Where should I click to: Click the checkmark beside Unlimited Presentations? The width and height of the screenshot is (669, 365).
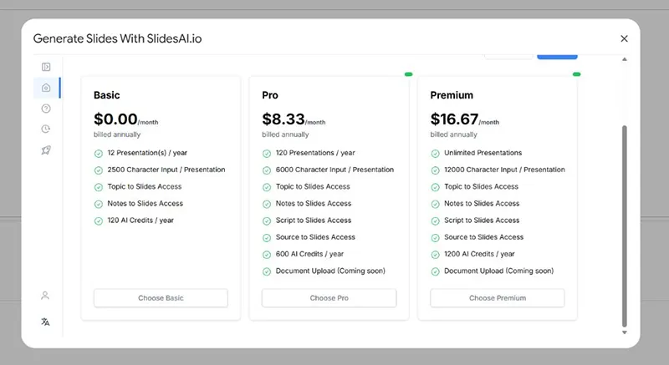pos(436,154)
